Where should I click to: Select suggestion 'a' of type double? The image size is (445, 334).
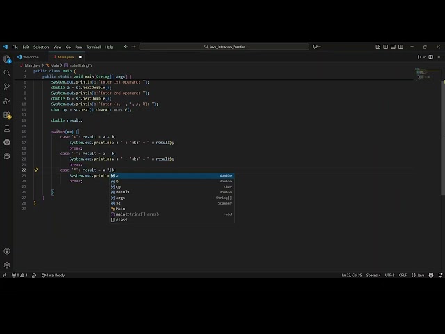pyautogui.click(x=172, y=175)
